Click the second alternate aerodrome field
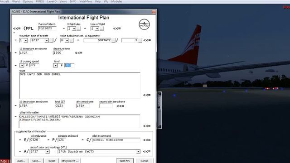 point(106,106)
